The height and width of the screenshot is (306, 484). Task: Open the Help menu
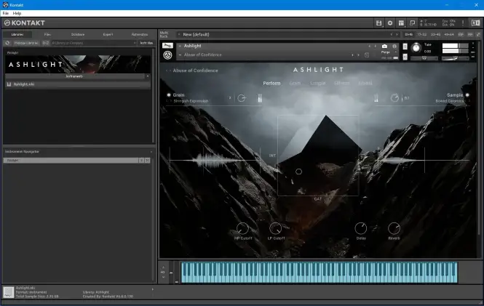tap(17, 13)
